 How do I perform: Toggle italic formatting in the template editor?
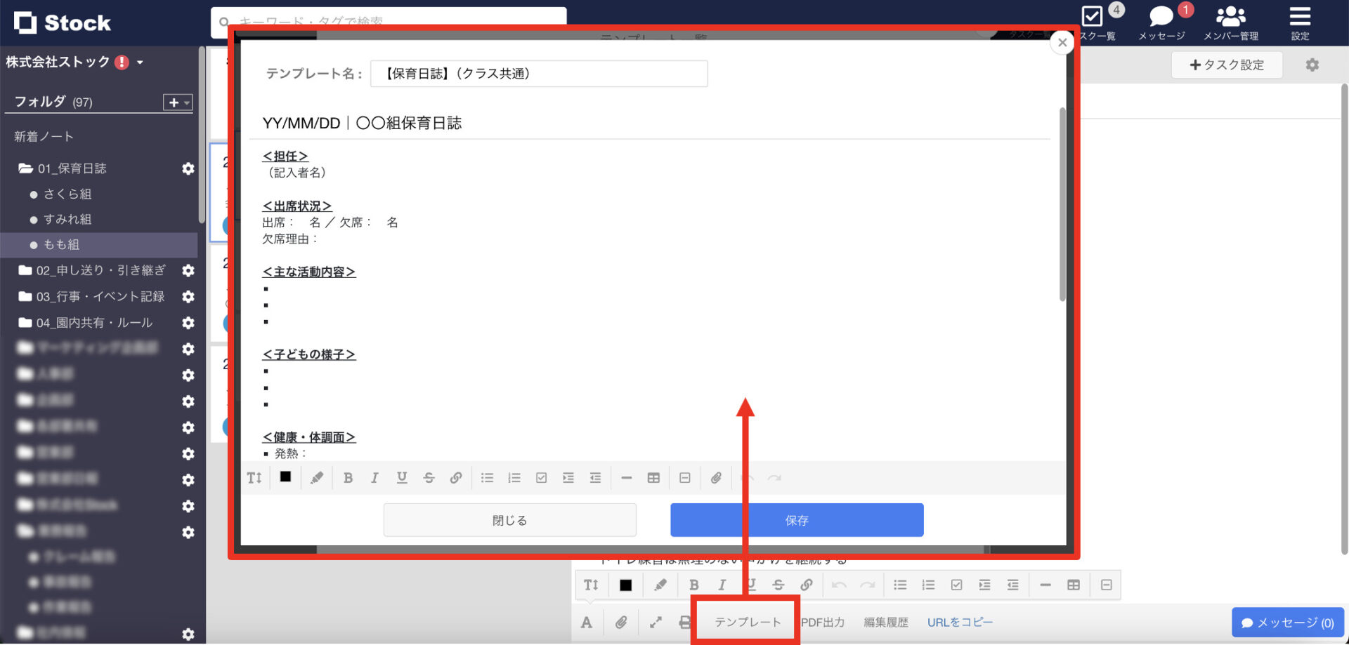pyautogui.click(x=374, y=478)
